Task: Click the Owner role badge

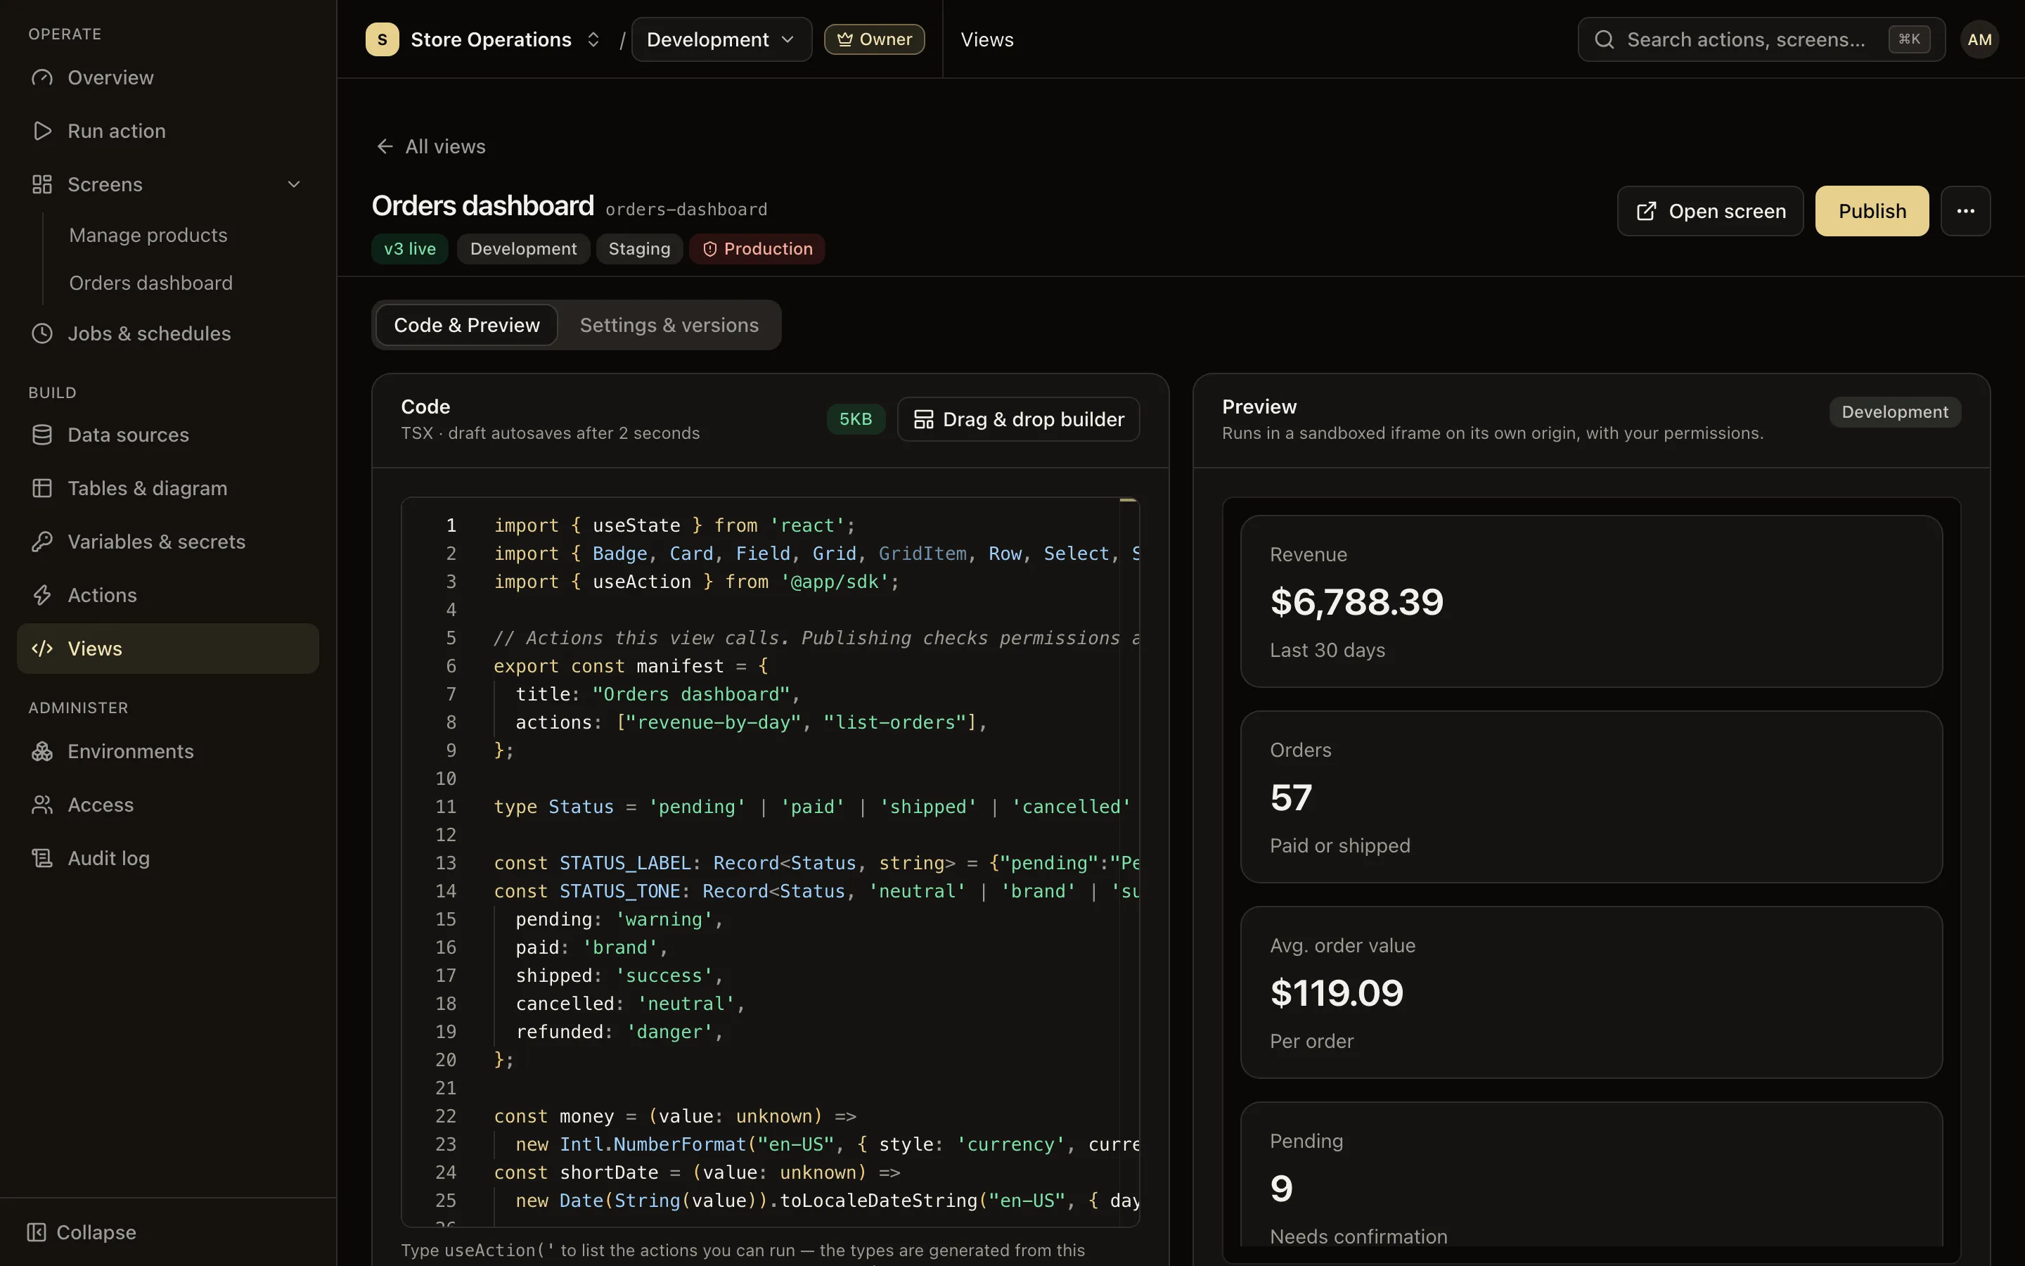Action: (875, 39)
